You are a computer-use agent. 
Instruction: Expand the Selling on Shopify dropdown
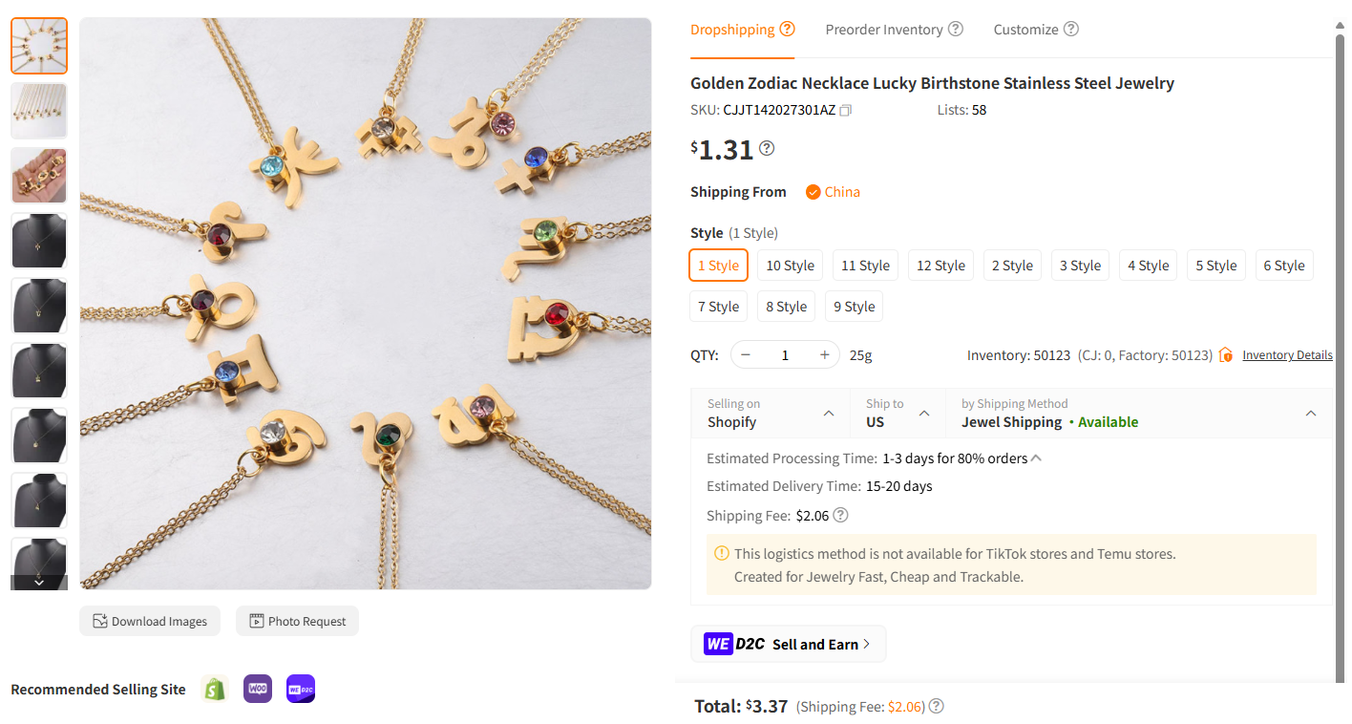pyautogui.click(x=829, y=413)
